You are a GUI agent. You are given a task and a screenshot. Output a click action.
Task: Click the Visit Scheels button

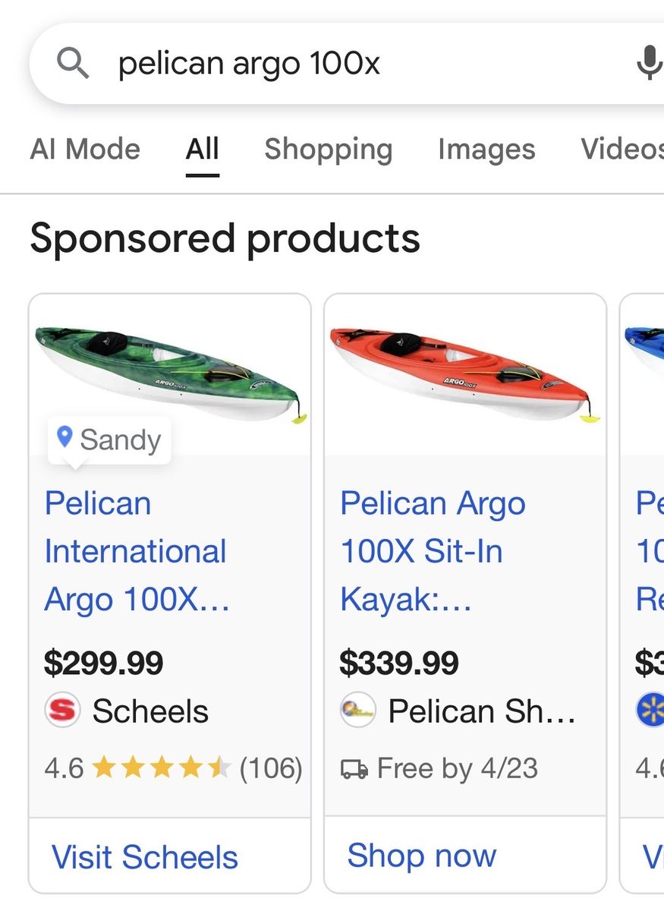(145, 857)
